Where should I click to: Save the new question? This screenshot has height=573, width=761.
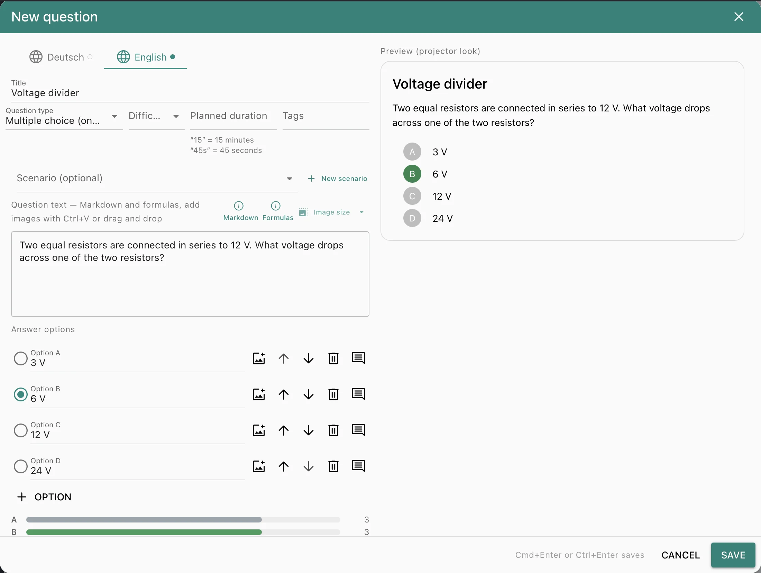click(x=733, y=555)
